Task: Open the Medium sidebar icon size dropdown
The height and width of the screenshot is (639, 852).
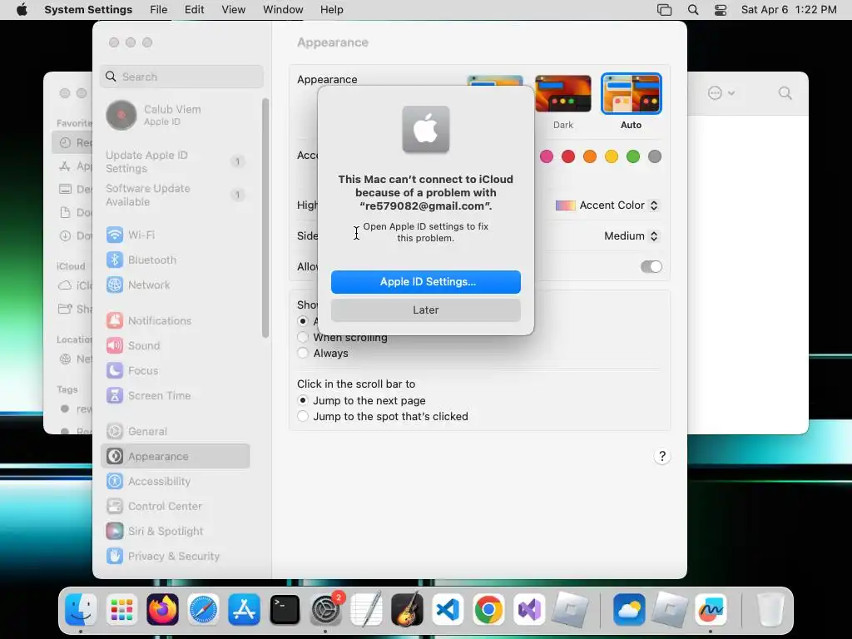Action: coord(632,235)
